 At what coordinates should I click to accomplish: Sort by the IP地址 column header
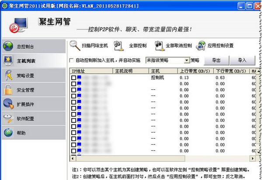tap(91, 71)
